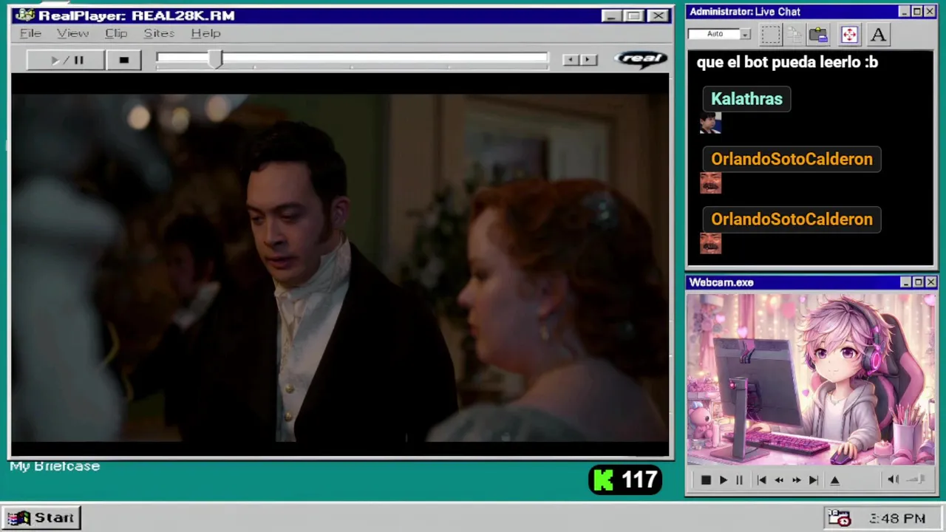Click the My Briefcase desktop label

[x=55, y=466]
